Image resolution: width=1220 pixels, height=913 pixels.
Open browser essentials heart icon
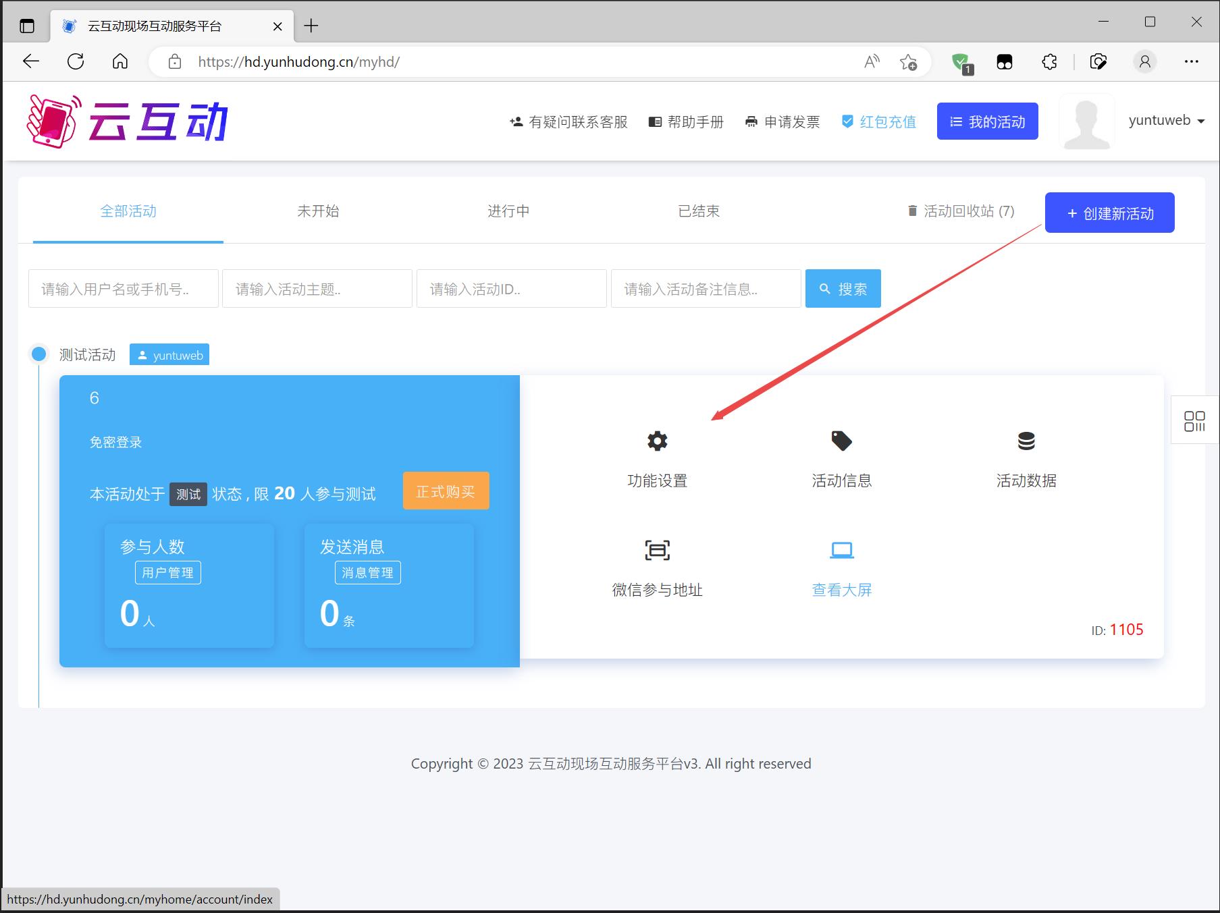(x=1098, y=61)
